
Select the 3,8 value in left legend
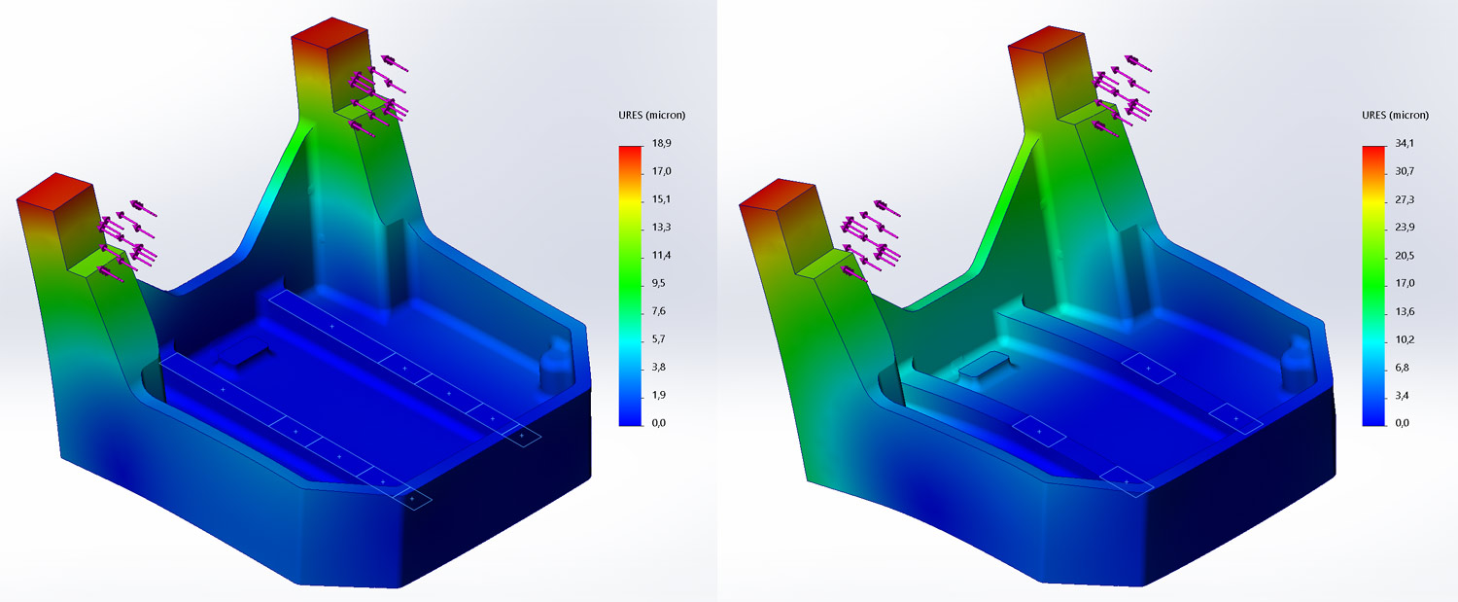point(660,368)
